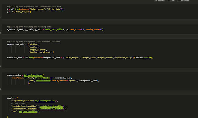Click the "DecisionTreeClassifier" dictionary key string
This screenshot has width=198, height=118.
[24, 106]
